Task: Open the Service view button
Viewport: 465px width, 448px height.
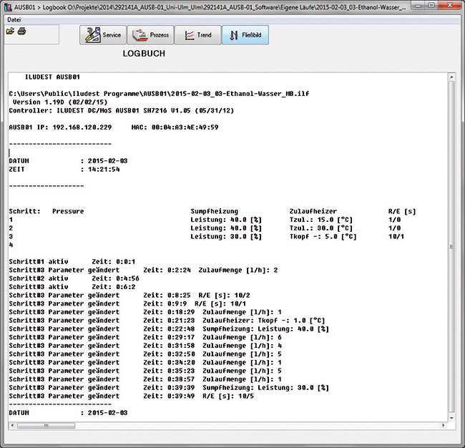Action: tap(103, 35)
